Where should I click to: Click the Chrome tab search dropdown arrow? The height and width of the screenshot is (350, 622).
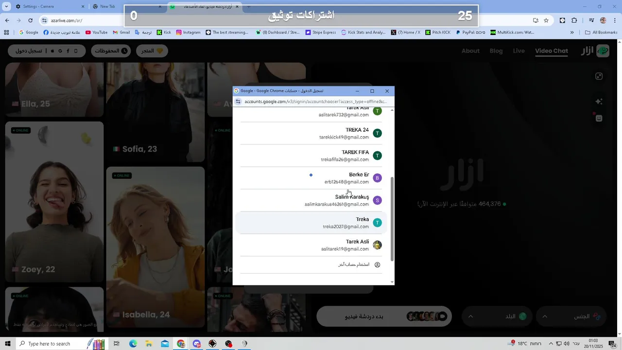(x=6, y=6)
